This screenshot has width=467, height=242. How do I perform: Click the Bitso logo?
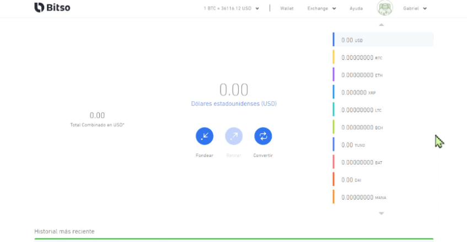pyautogui.click(x=52, y=8)
